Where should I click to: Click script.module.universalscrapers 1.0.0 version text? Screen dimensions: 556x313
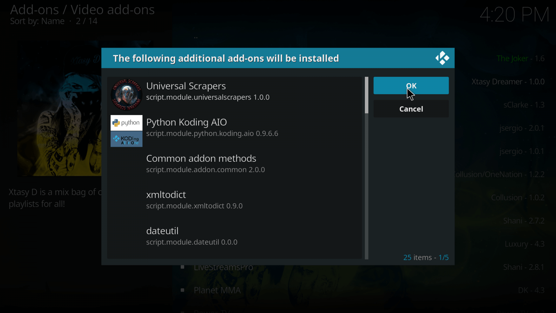click(x=208, y=97)
